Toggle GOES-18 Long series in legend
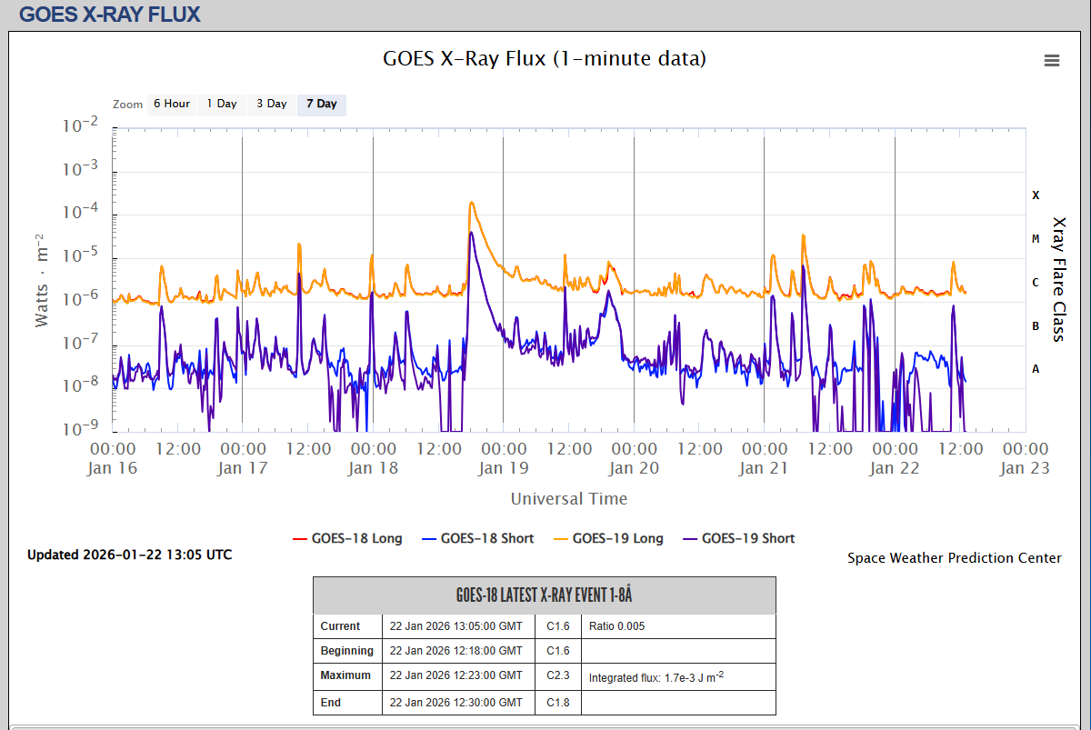This screenshot has width=1091, height=730. tap(346, 538)
